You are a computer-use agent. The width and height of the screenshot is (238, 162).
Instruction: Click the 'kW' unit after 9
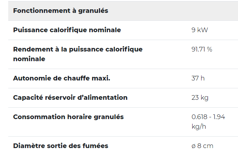(x=202, y=30)
